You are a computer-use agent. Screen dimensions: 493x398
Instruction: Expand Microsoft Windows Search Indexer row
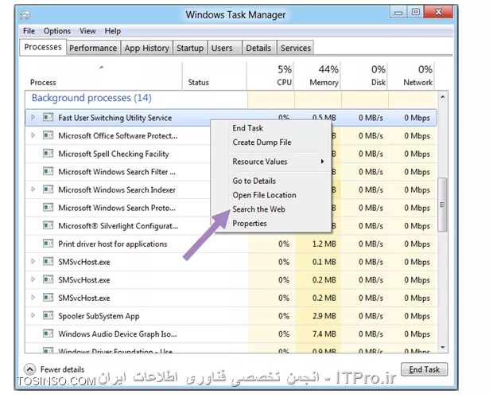[33, 189]
